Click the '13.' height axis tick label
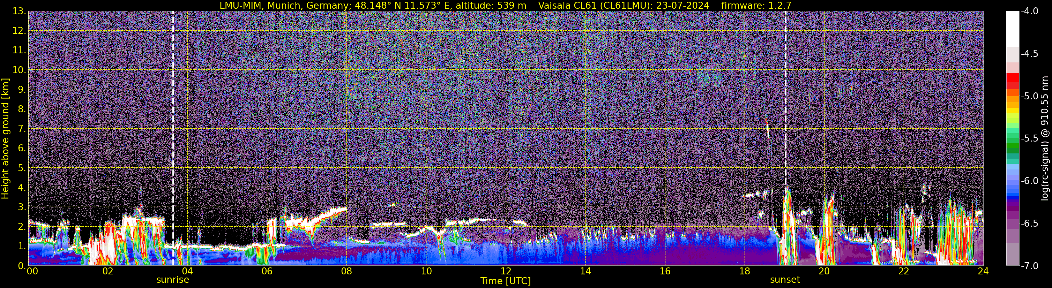The image size is (1052, 288). click(x=19, y=11)
